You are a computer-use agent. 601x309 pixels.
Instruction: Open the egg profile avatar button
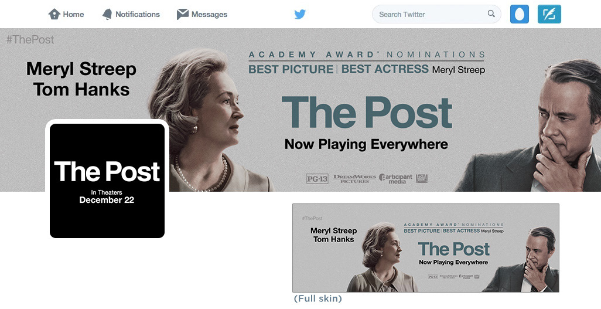pyautogui.click(x=520, y=14)
